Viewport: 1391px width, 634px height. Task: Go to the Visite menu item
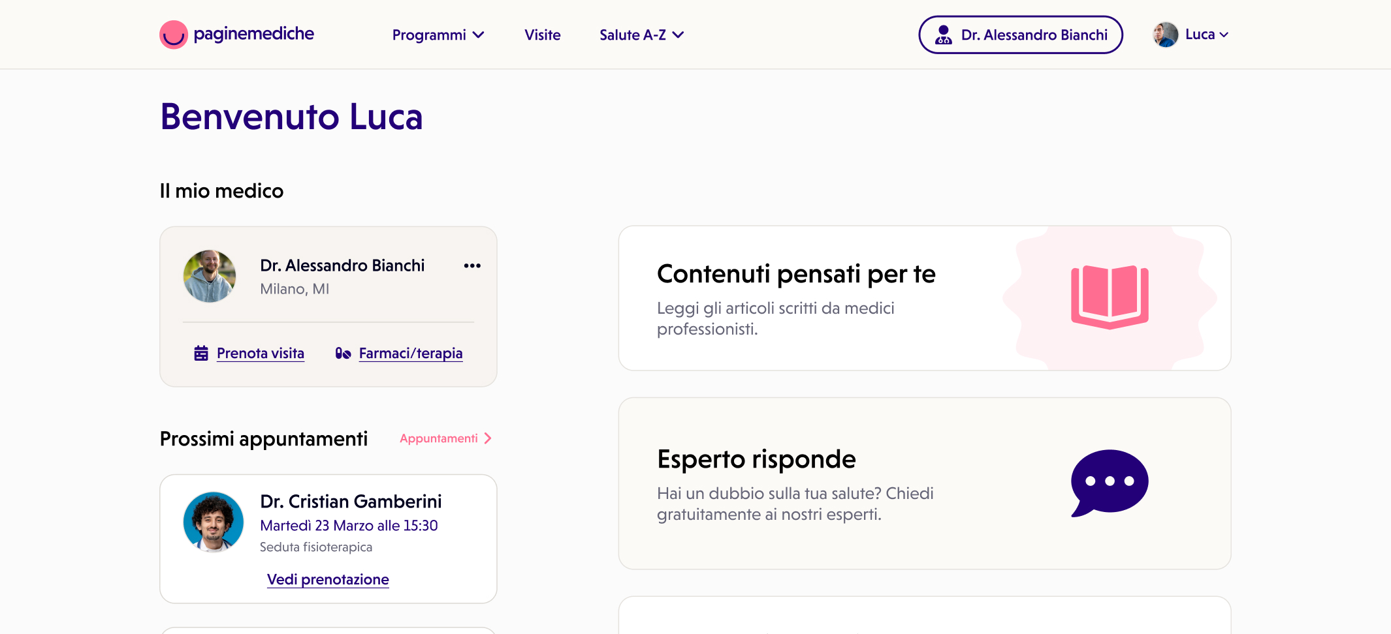542,35
